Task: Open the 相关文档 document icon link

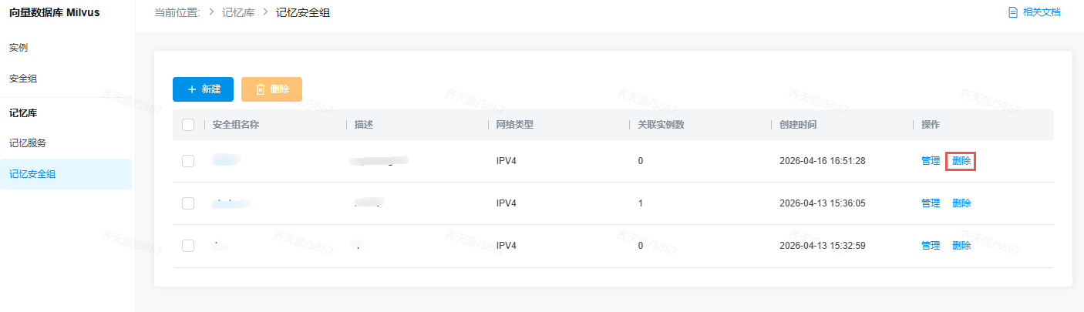Action: (1034, 12)
